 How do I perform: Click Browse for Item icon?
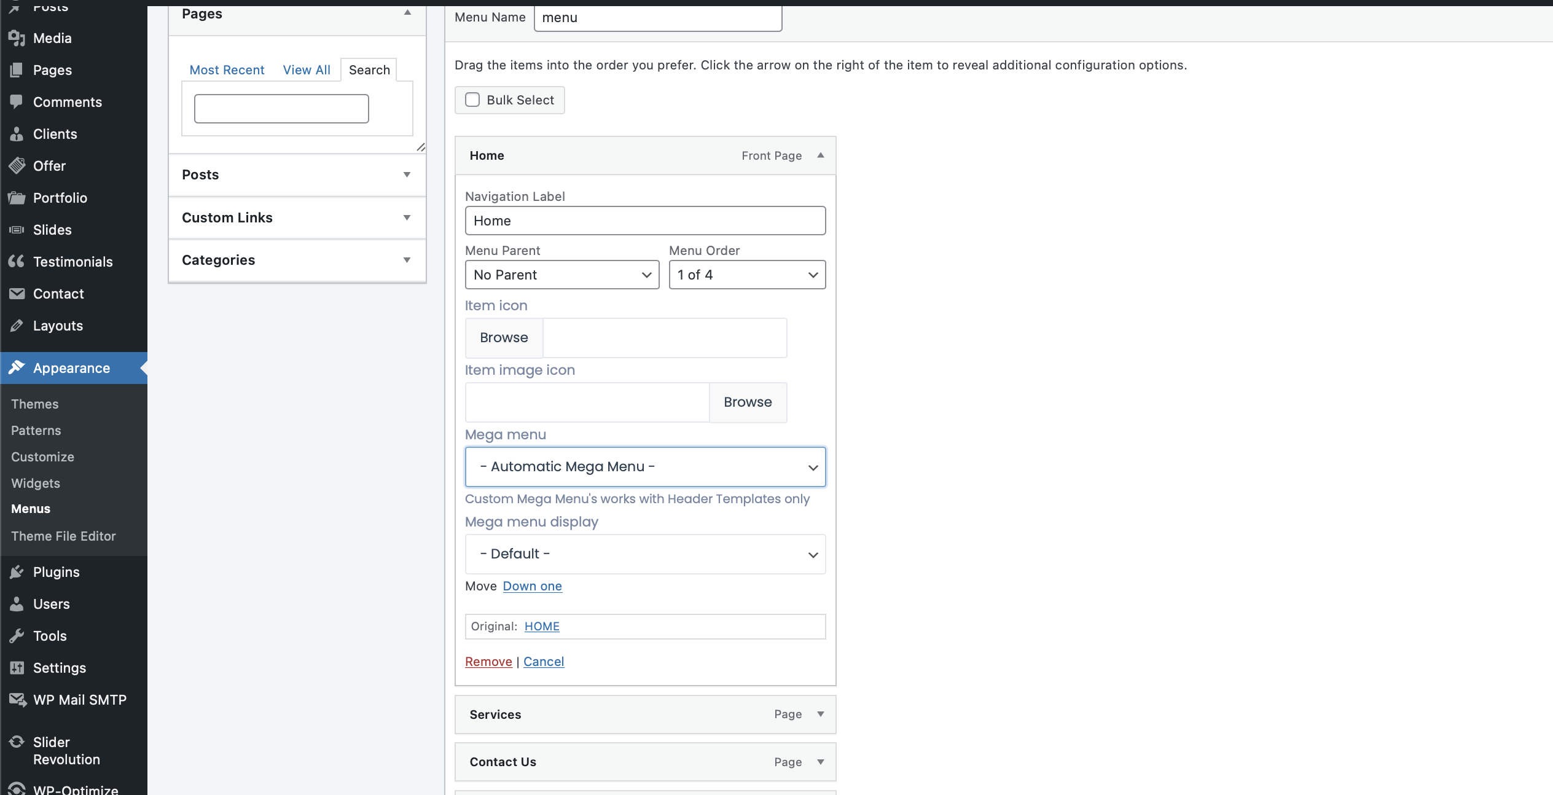tap(504, 337)
